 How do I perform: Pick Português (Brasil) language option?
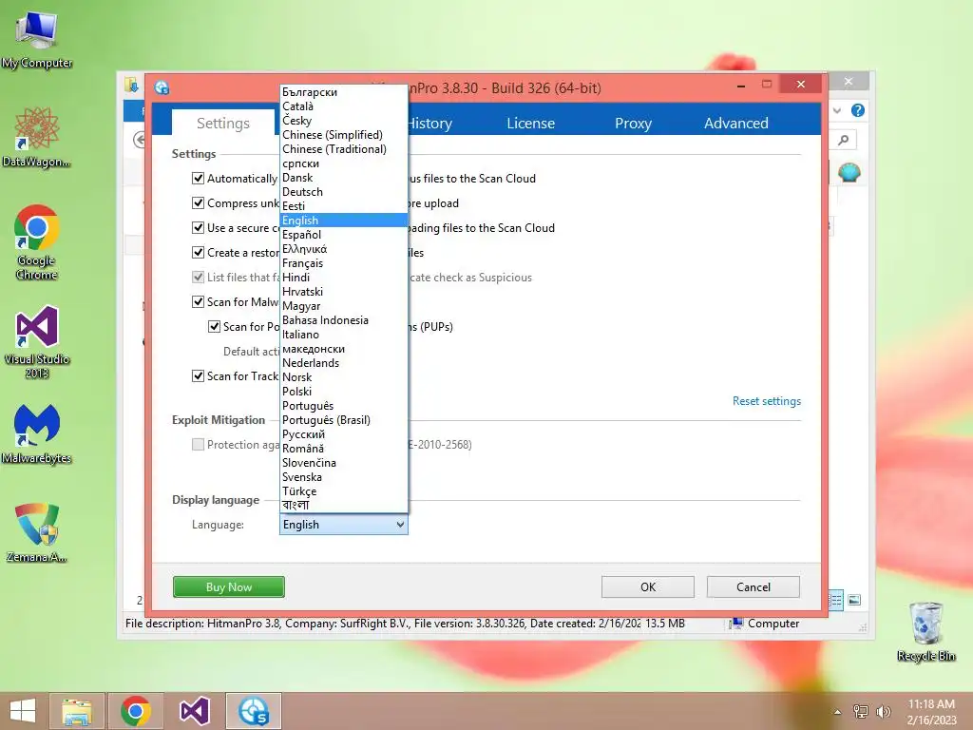click(344, 420)
